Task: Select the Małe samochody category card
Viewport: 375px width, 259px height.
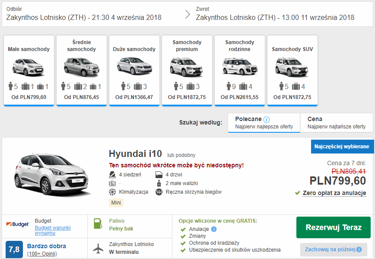Action: pos(29,70)
